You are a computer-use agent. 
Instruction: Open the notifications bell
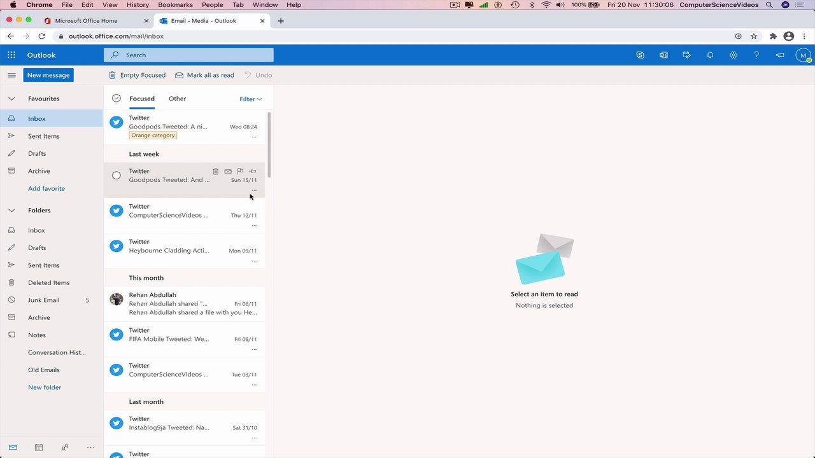(x=710, y=55)
